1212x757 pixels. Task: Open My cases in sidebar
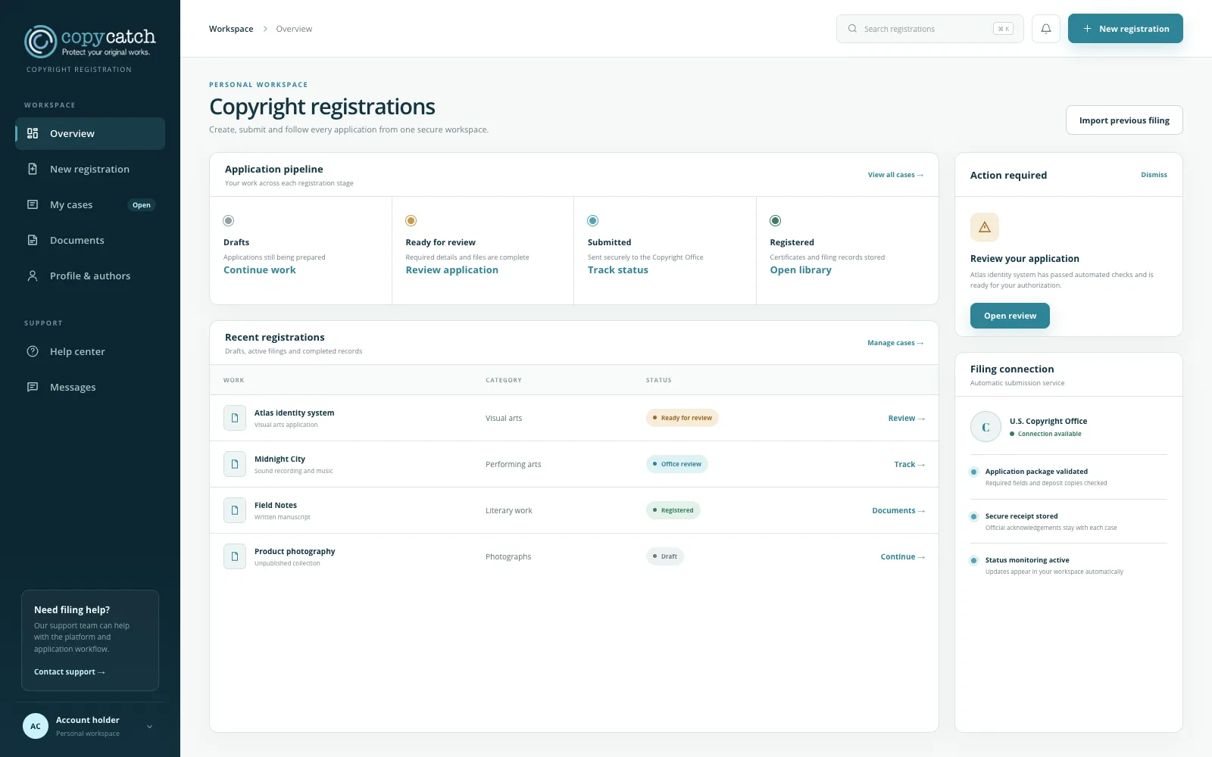point(90,204)
